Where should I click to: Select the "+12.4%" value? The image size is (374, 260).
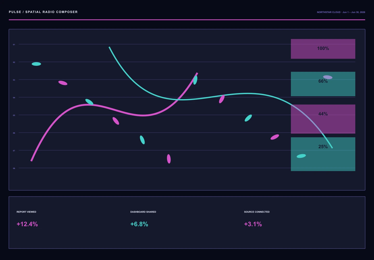27,224
